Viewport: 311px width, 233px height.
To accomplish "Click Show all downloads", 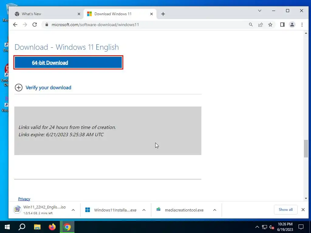I will tap(285, 210).
